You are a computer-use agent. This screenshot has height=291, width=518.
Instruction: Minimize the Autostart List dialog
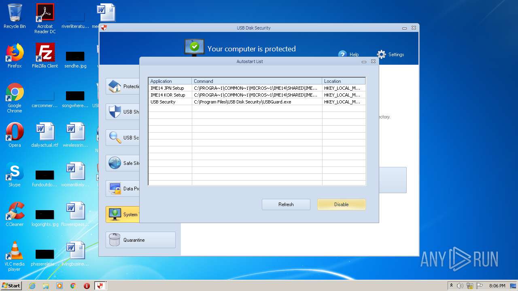click(364, 62)
